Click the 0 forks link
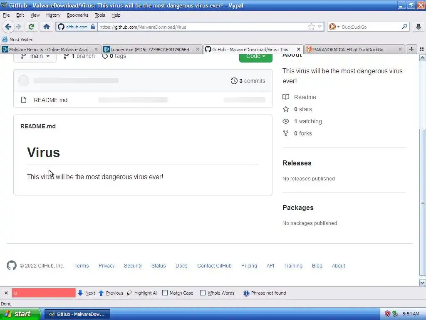 tap(297, 133)
